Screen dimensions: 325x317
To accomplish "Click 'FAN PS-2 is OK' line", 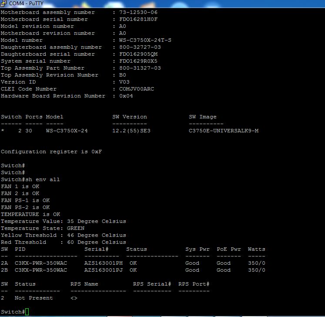I will [x=25, y=207].
